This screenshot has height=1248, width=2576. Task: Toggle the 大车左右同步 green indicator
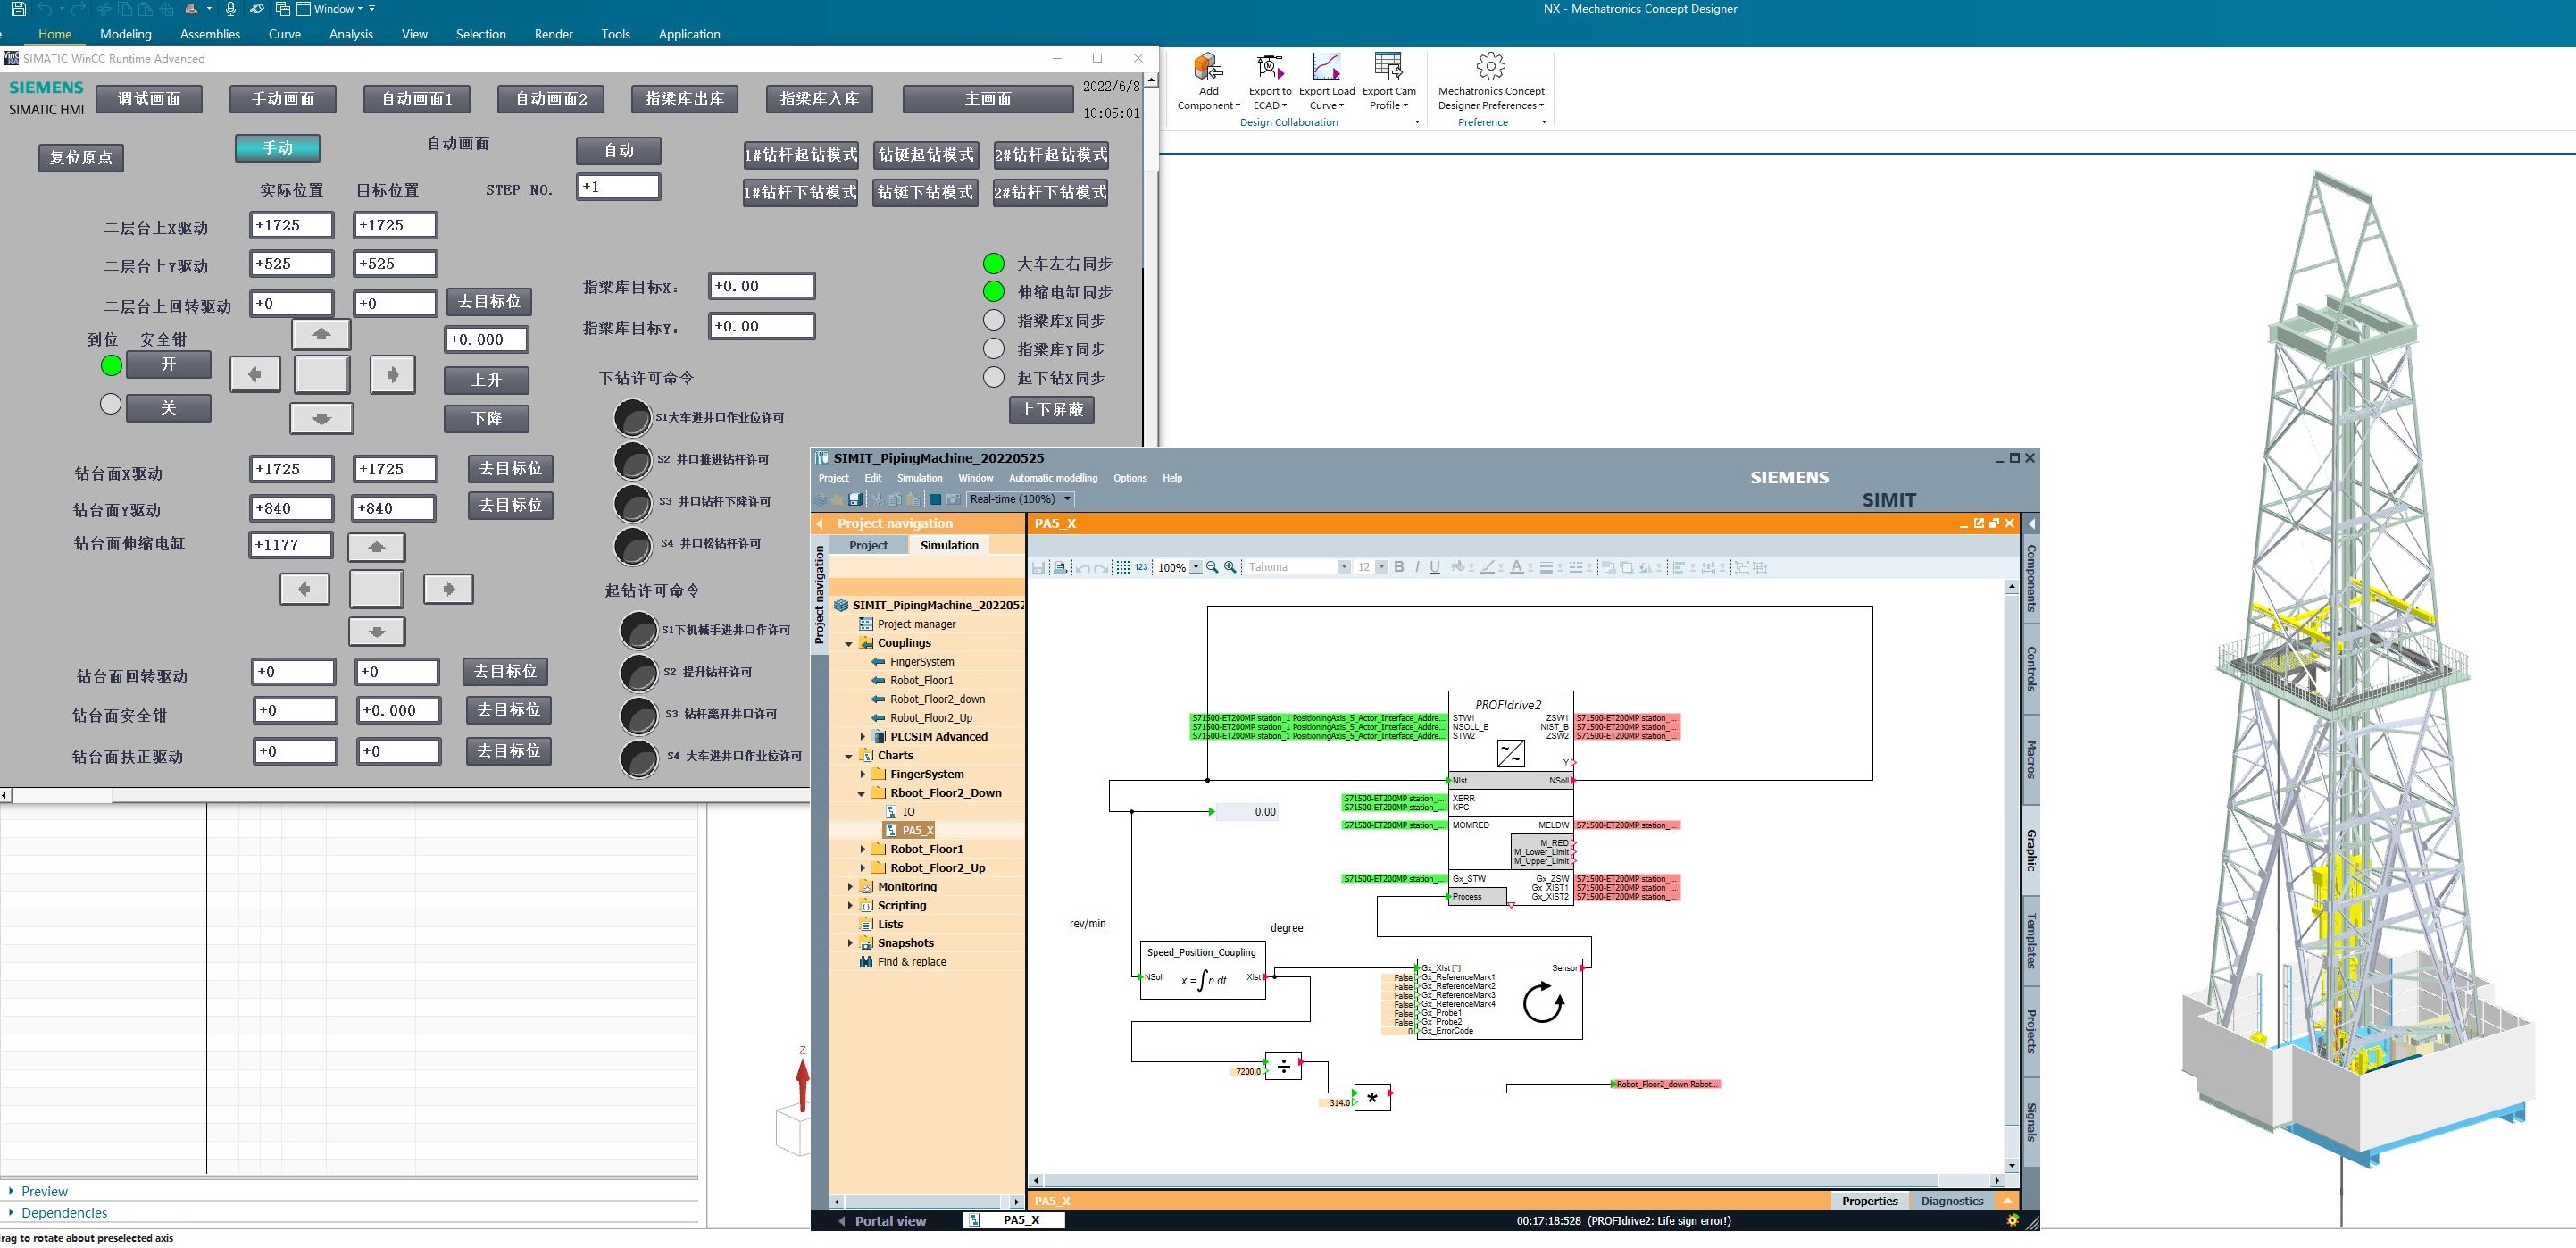[993, 264]
